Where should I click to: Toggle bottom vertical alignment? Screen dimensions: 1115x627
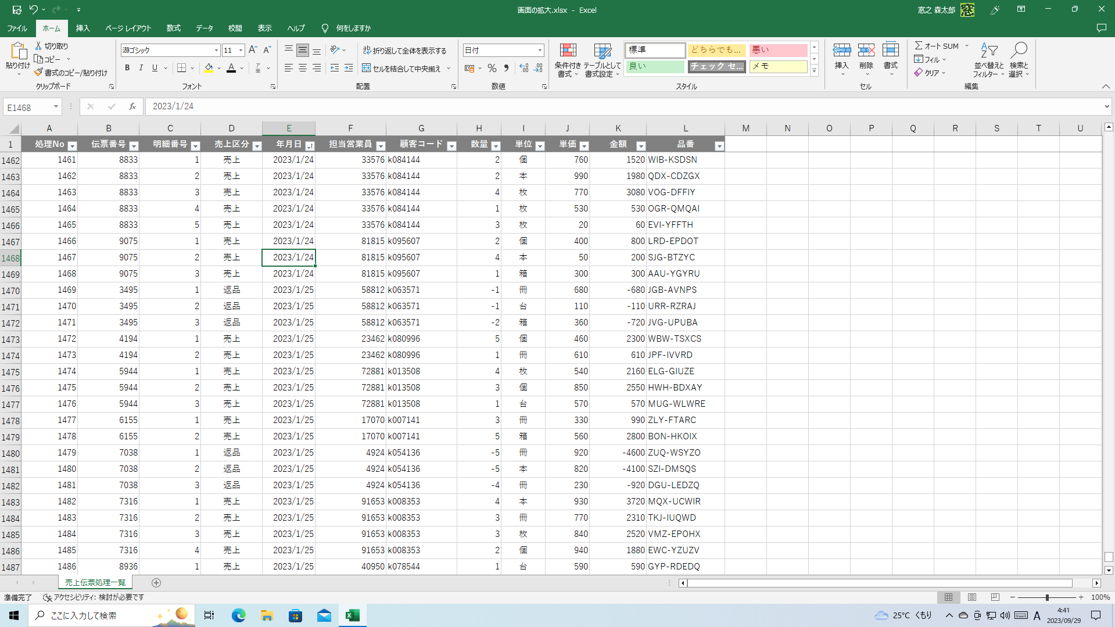pos(317,50)
